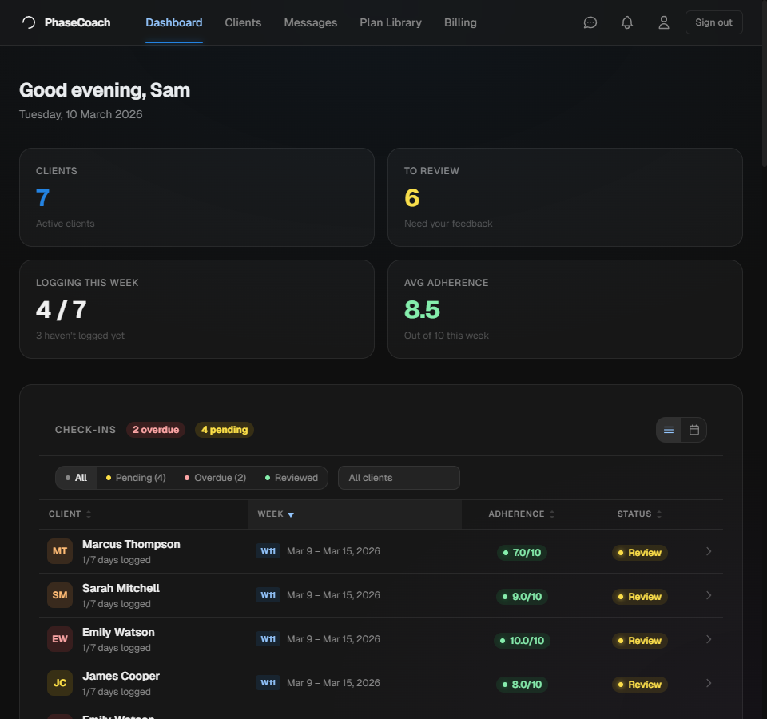Image resolution: width=767 pixels, height=719 pixels.
Task: Activate the Reviewed filter pill
Action: point(290,477)
